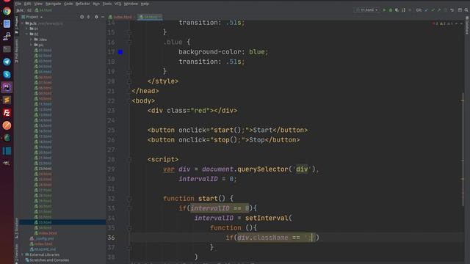Rollback changes with the undo arrow icon
The height and width of the screenshot is (264, 470).
pos(452,10)
